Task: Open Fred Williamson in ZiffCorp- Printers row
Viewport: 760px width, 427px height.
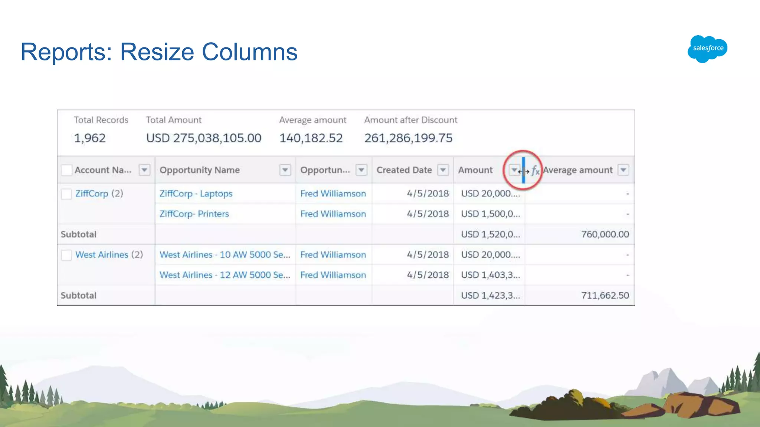Action: (x=333, y=214)
